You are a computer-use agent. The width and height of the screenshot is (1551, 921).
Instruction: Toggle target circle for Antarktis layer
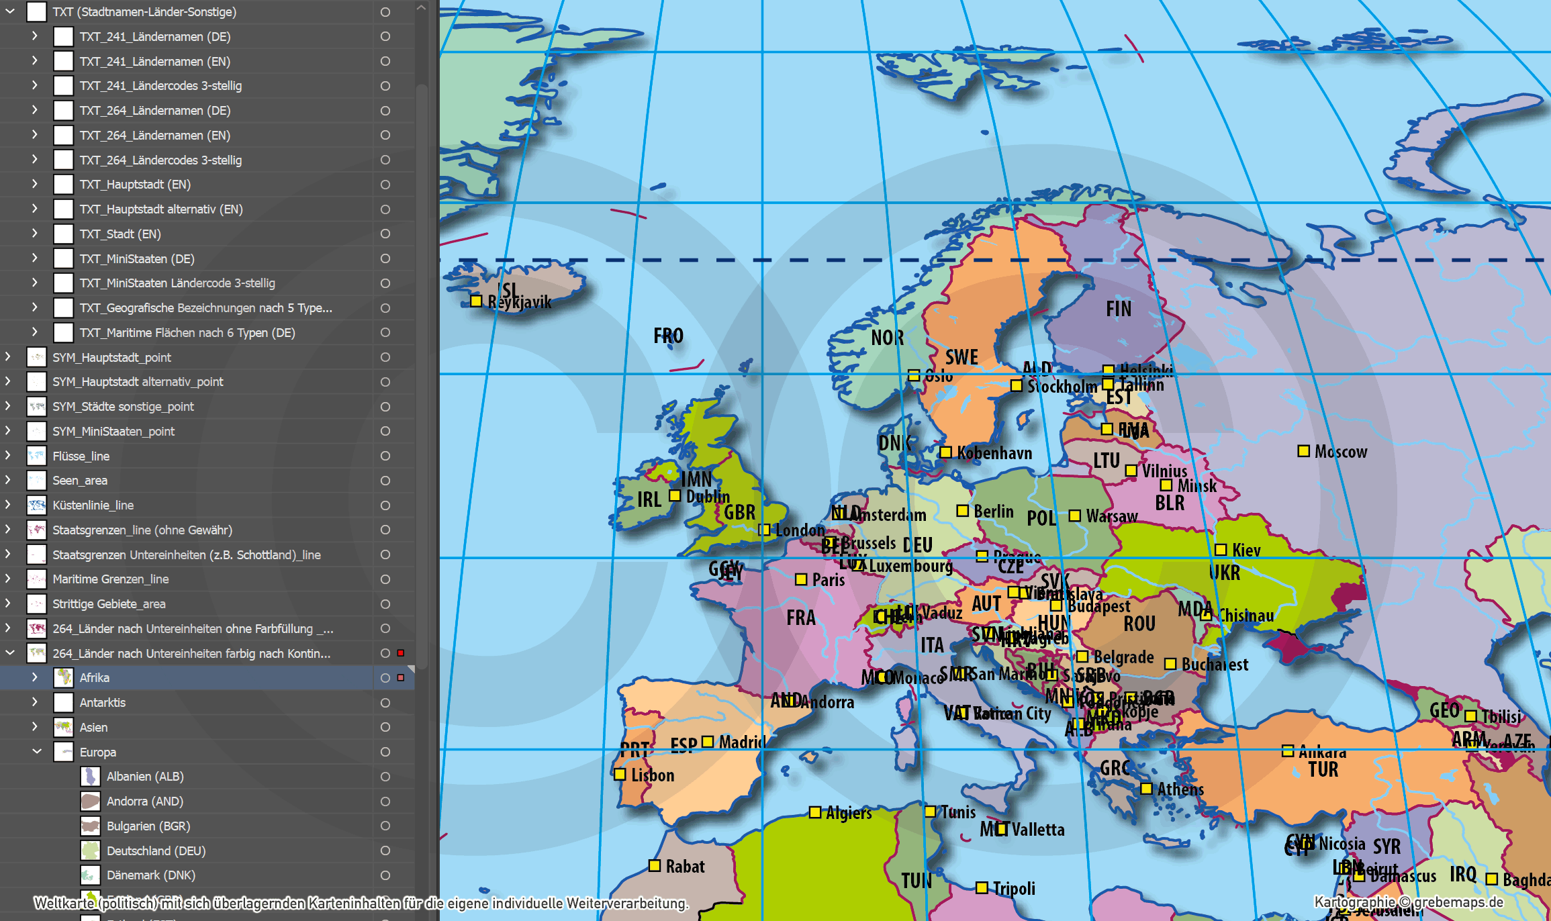click(385, 703)
